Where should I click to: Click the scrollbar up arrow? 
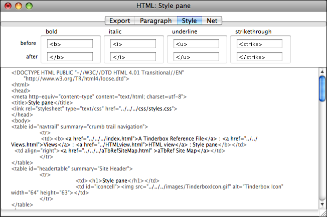click(x=322, y=71)
